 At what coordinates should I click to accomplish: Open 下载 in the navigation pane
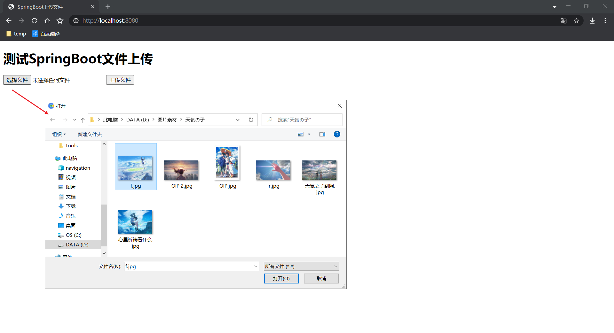[70, 206]
